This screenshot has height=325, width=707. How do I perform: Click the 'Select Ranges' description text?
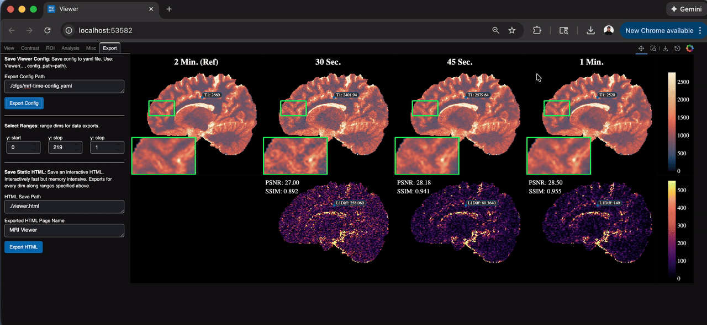[52, 126]
